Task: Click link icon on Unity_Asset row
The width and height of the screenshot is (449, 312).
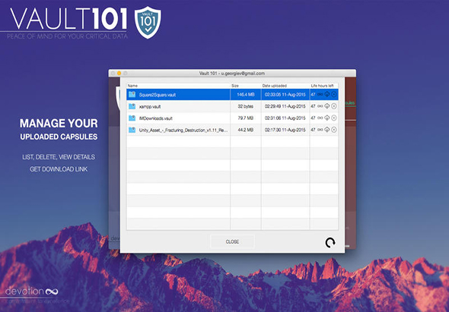Action: click(x=320, y=129)
